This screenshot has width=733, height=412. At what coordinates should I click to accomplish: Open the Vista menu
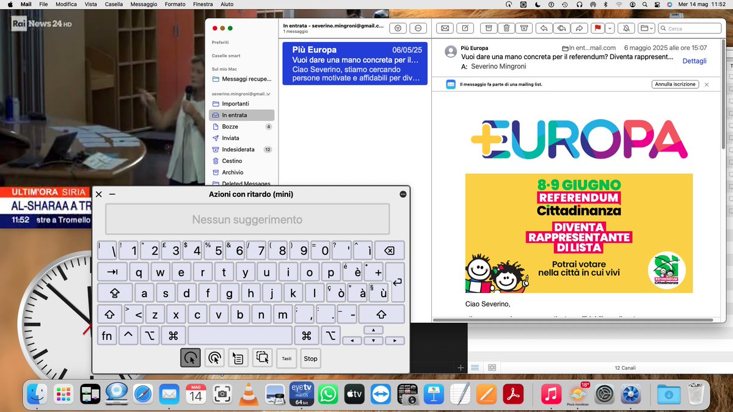91,4
